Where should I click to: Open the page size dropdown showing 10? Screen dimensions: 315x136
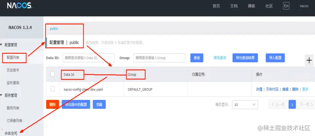pos(245,104)
